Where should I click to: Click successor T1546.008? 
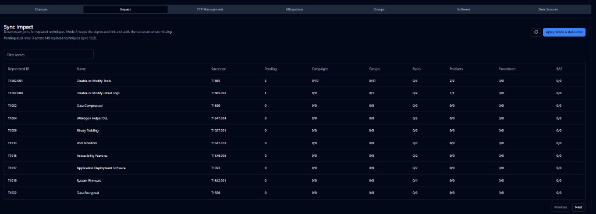tap(219, 156)
